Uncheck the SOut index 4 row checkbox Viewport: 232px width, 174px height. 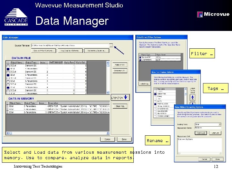[8, 87]
